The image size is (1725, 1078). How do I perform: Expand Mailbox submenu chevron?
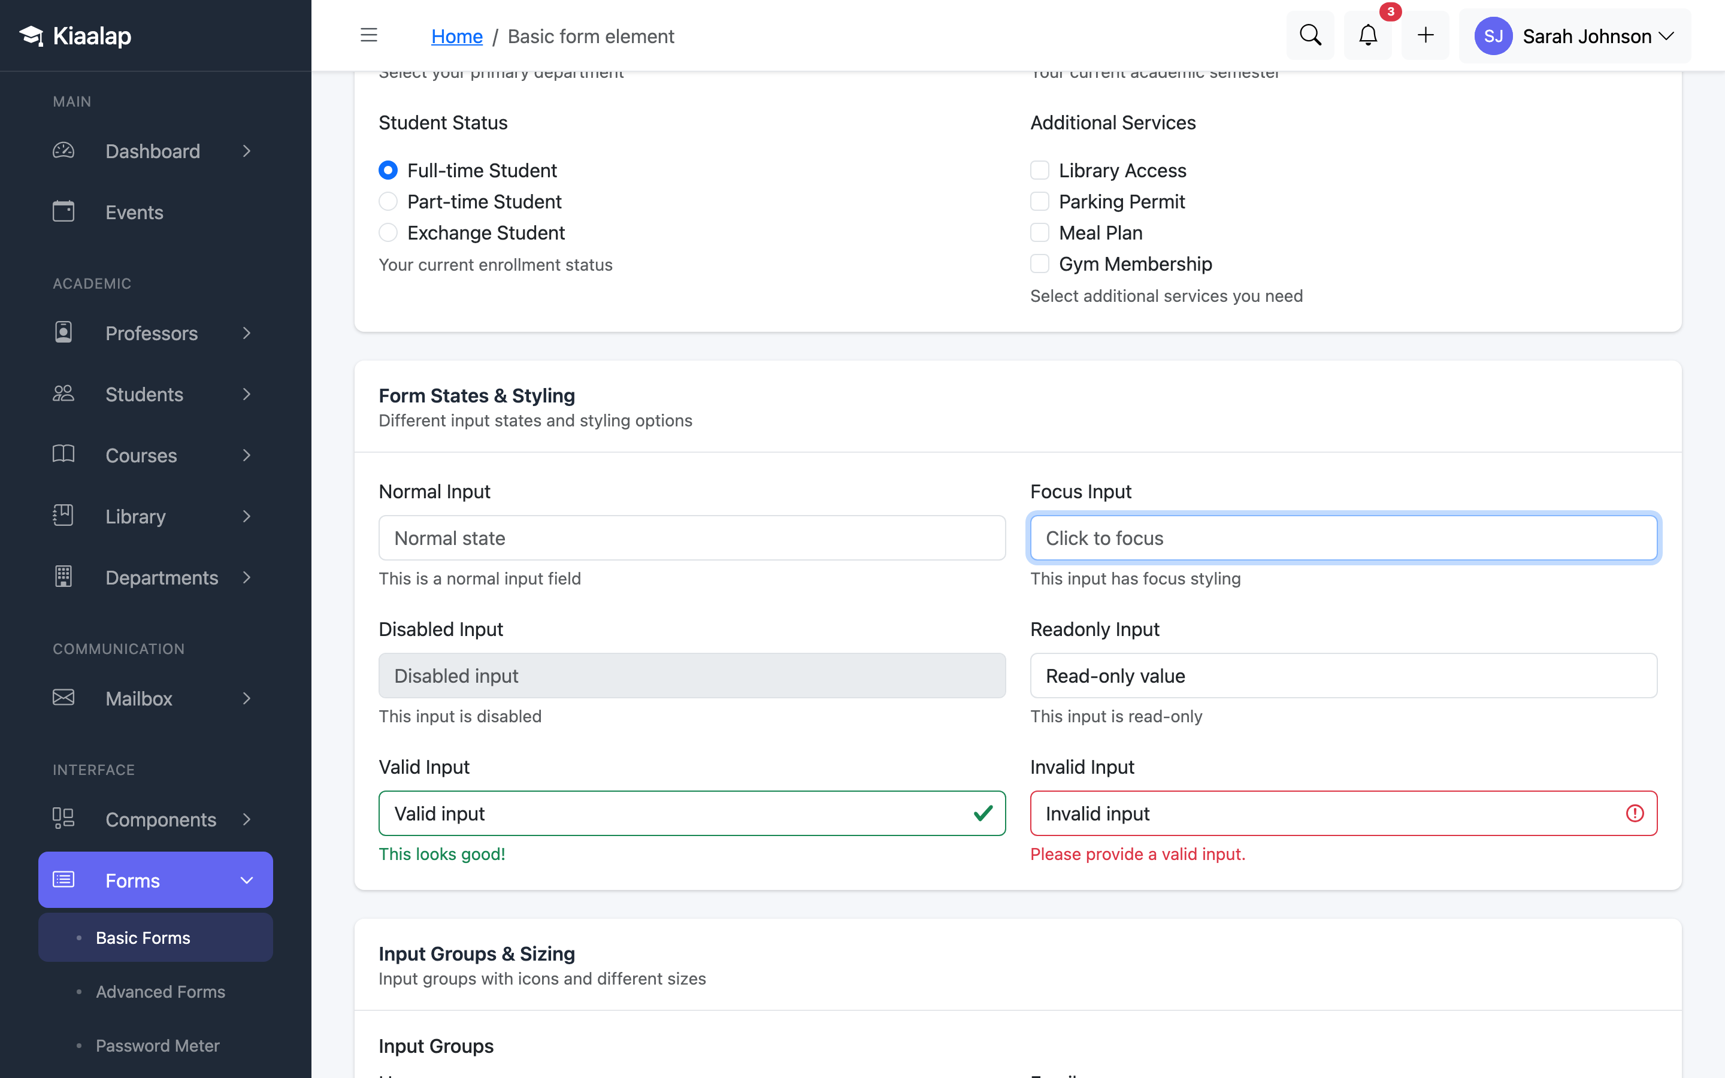pyautogui.click(x=247, y=699)
